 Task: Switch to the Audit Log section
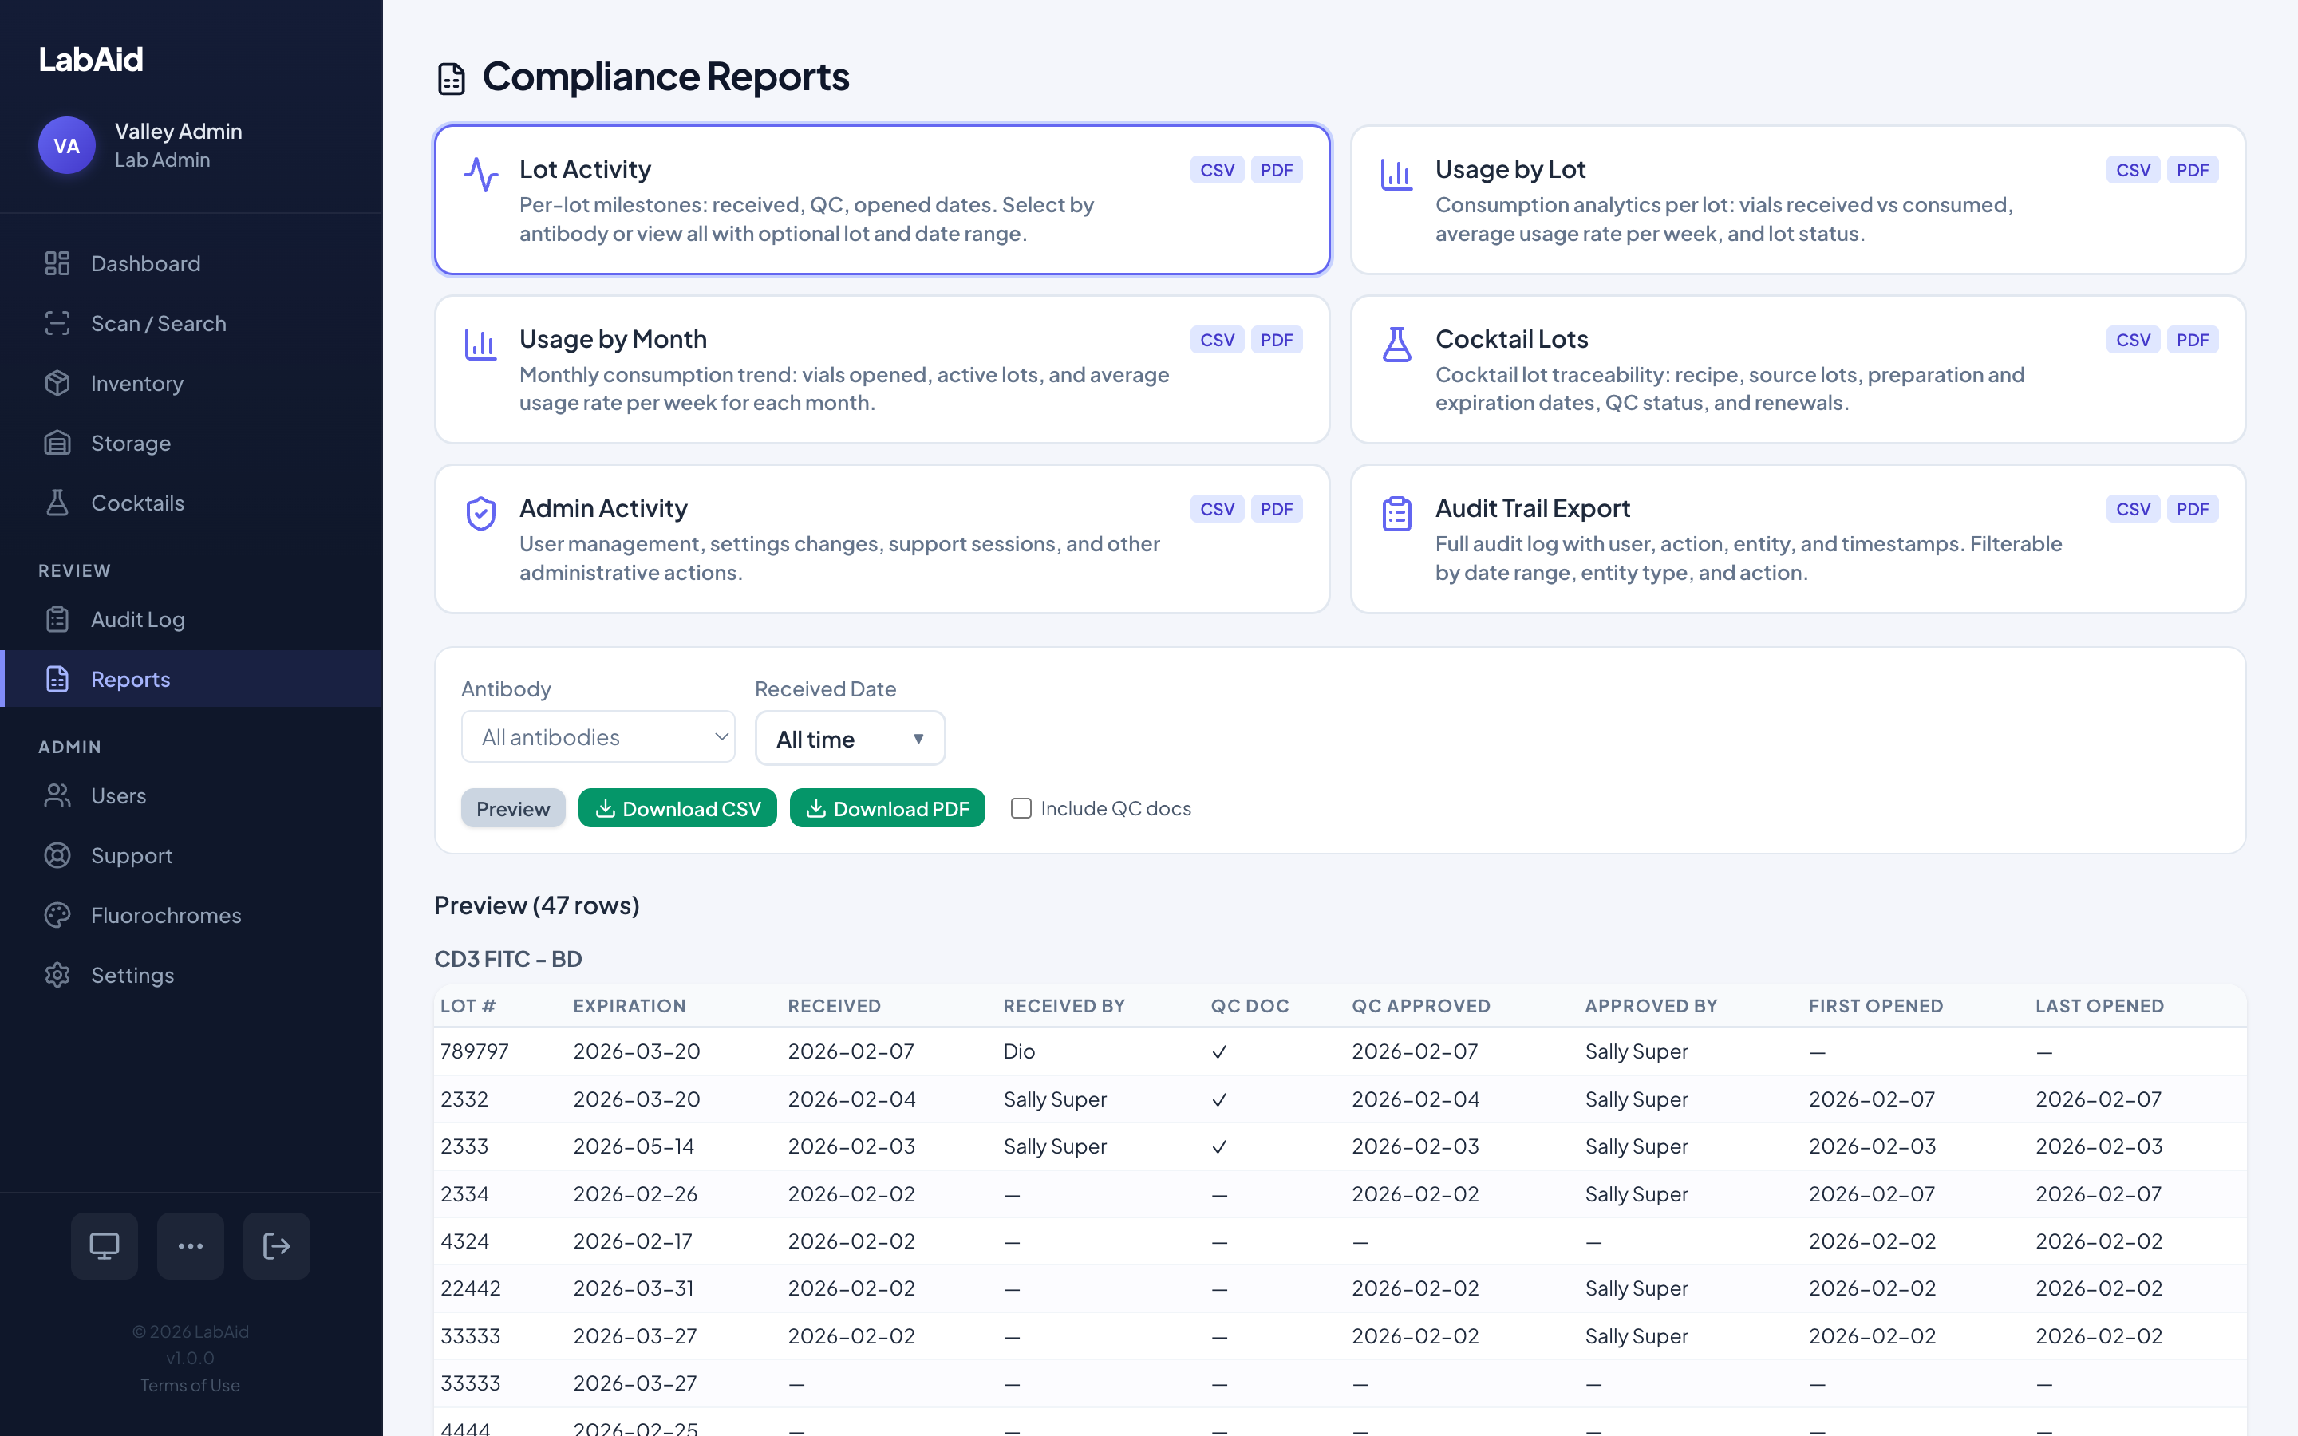coord(138,618)
